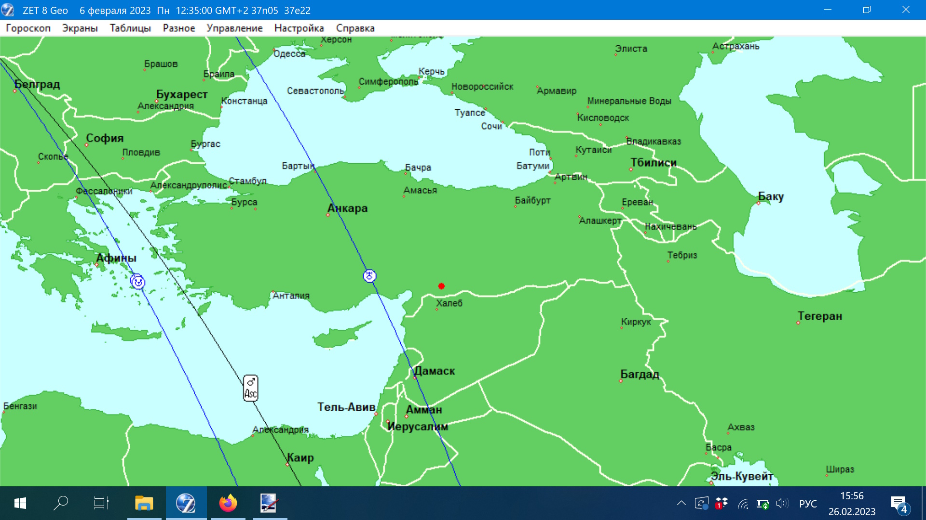The image size is (926, 520).
Task: Open the Управление menu
Action: (234, 28)
